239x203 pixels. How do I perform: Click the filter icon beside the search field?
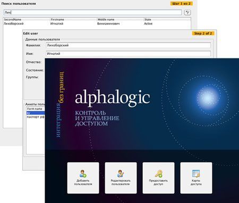pos(187,12)
